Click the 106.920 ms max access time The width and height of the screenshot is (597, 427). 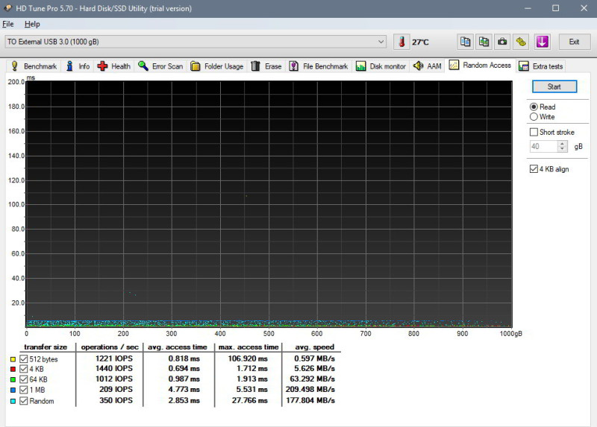[248, 358]
